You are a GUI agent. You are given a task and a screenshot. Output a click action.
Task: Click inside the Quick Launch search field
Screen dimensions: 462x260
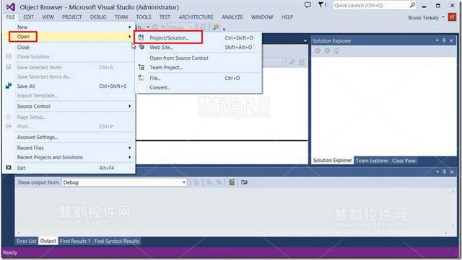(370, 5)
